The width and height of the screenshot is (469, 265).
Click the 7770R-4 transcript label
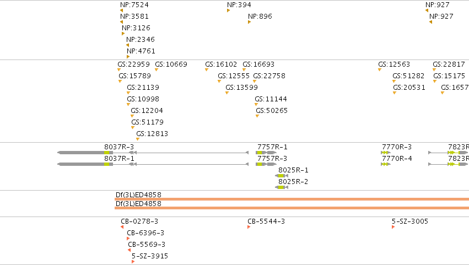tap(397, 159)
